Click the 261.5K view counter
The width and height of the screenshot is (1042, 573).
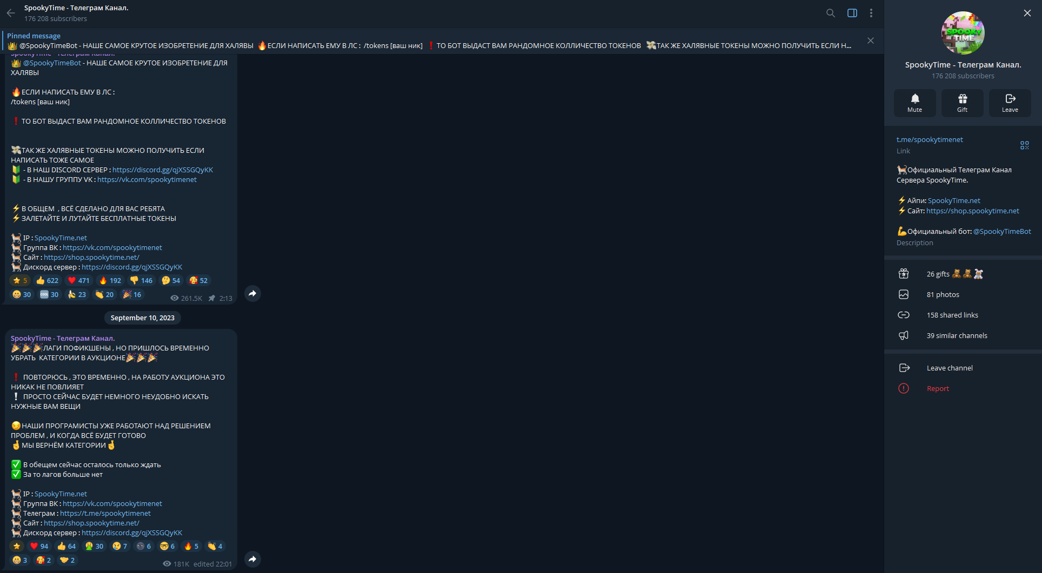(x=186, y=298)
